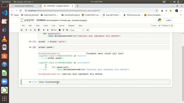The width and height of the screenshot is (184, 103).
Task: Show applications grid in dock
Action: click(x=5, y=99)
